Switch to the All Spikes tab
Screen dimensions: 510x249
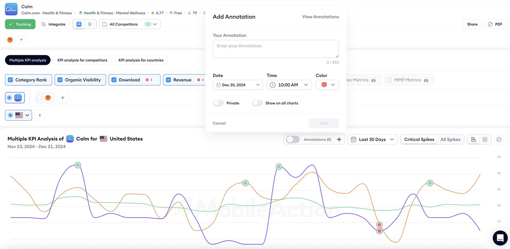pyautogui.click(x=450, y=139)
